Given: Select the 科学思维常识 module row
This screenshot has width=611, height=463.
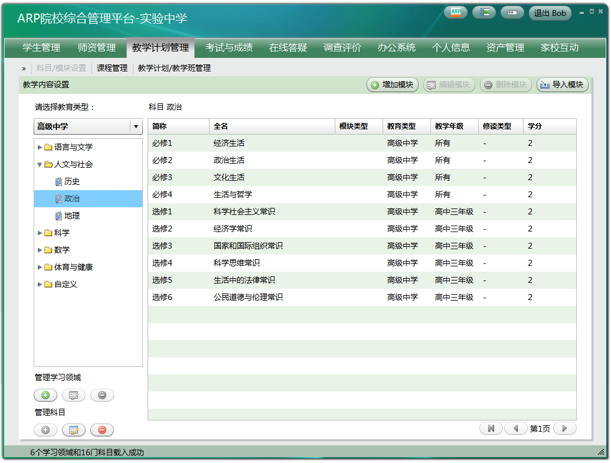Looking at the screenshot, I should click(x=362, y=263).
